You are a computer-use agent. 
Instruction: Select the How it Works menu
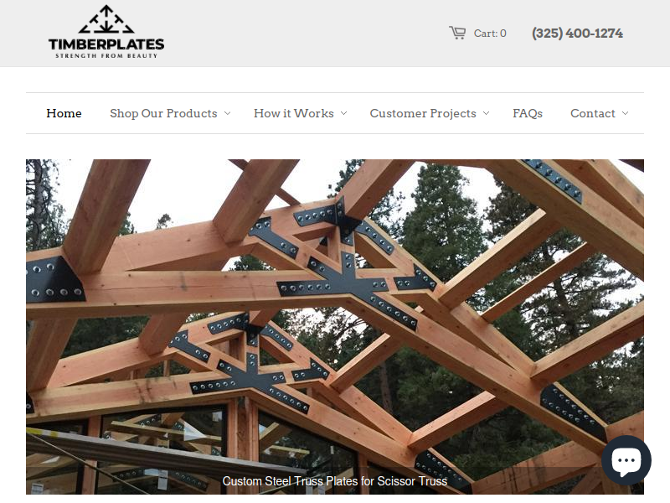(294, 113)
